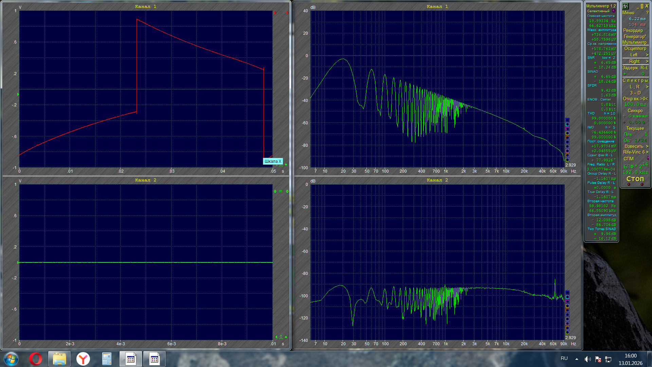Open the Меню item
Viewport: 652px width, 367px height.
coord(628,13)
